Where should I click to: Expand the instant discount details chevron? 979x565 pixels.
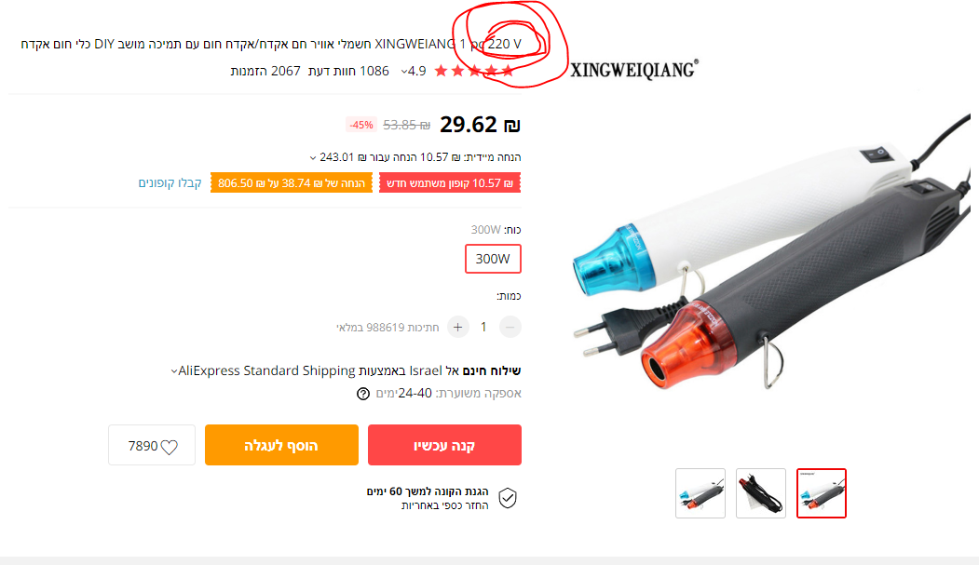(313, 157)
